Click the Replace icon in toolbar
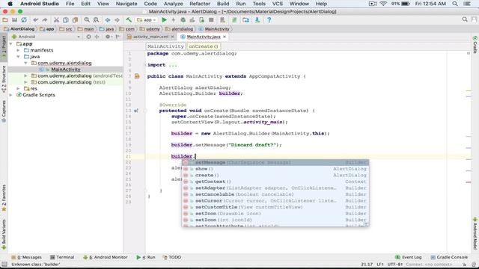 96,20
